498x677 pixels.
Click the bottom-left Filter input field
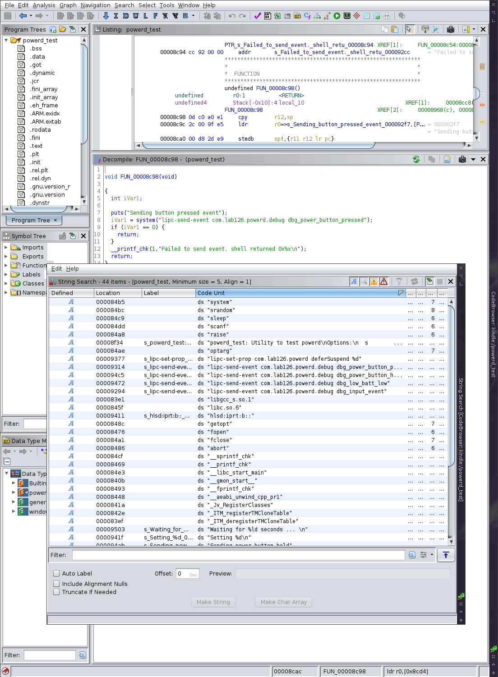tap(50, 655)
